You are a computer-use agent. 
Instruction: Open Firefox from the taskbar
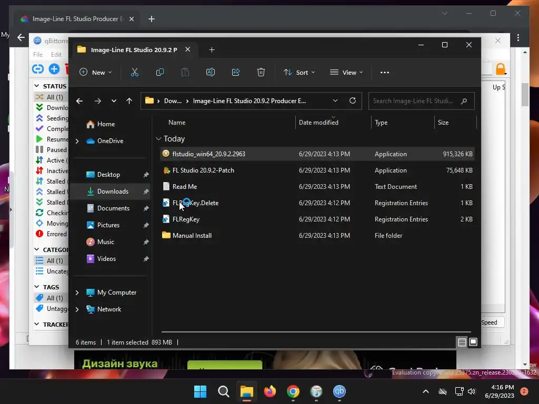pos(270,391)
